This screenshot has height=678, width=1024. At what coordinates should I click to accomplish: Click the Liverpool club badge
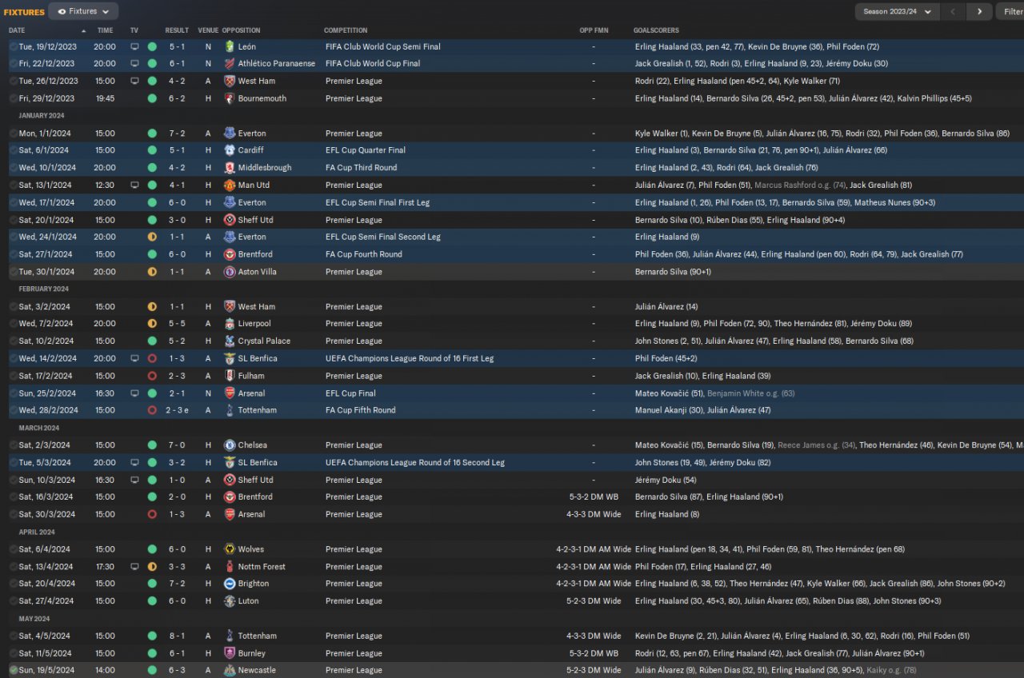coord(230,324)
